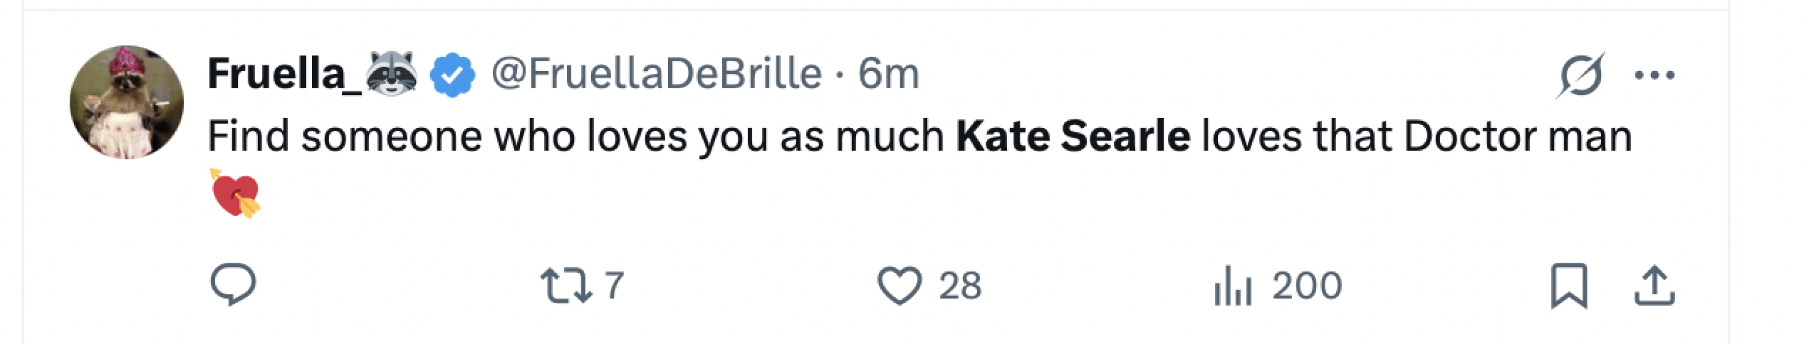Click the raccoon emoji beside the name
This screenshot has width=1809, height=344.
pyautogui.click(x=392, y=73)
